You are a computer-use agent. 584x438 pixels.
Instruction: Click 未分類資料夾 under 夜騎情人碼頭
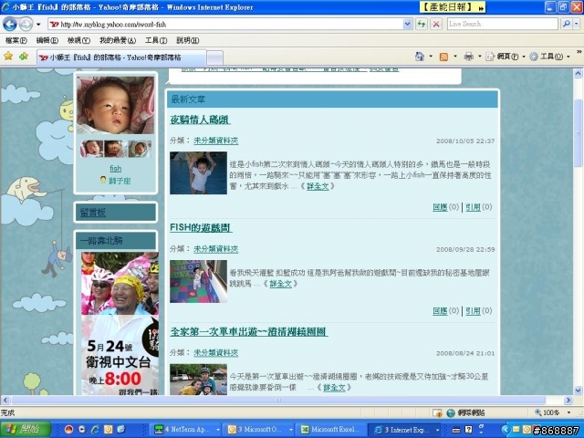[215, 141]
